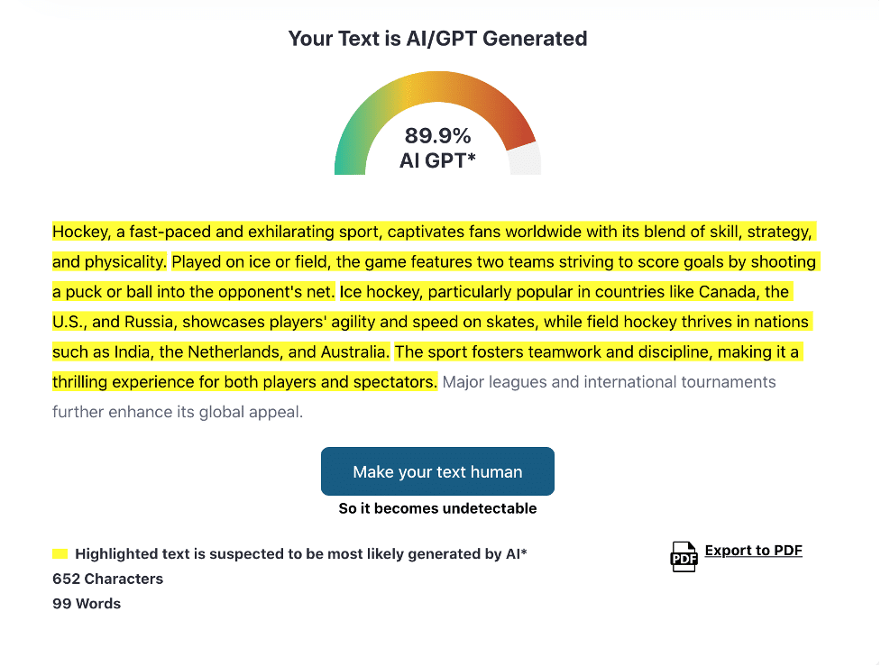Viewport: 881px width, 666px height.
Task: Select the PDF file symbol beside Export
Action: 683,556
